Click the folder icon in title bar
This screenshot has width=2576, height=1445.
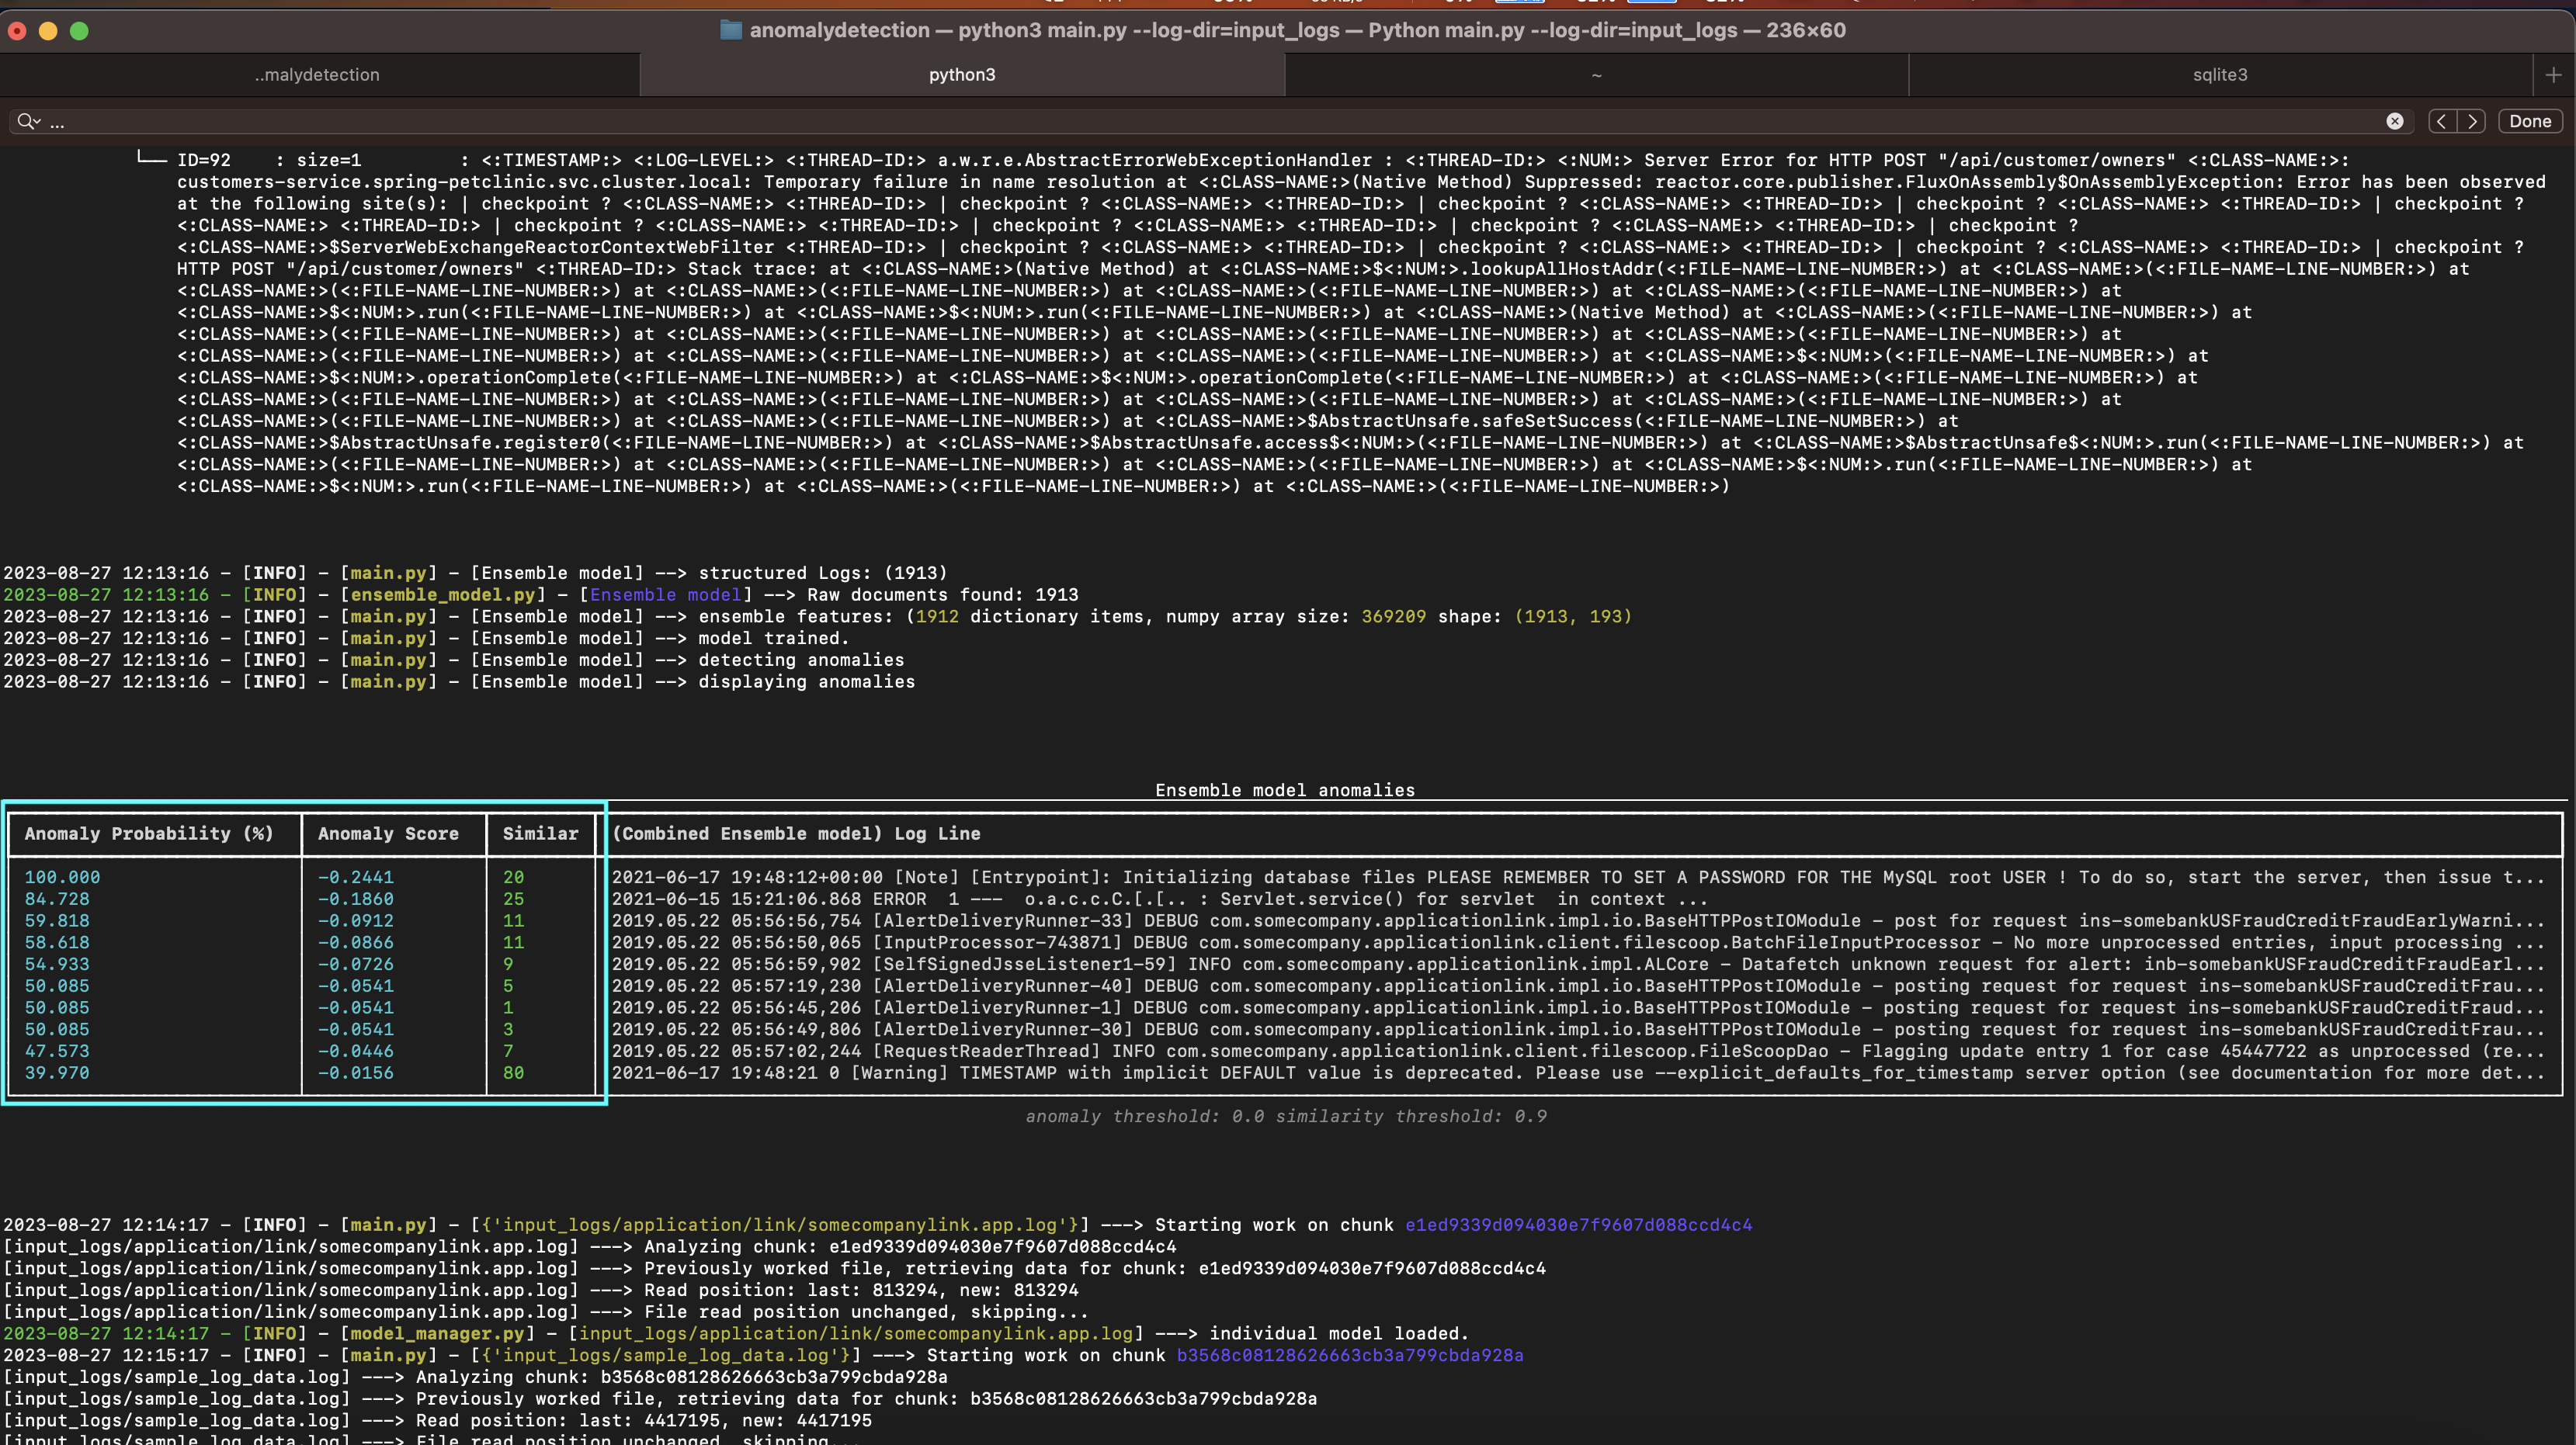pyautogui.click(x=731, y=30)
